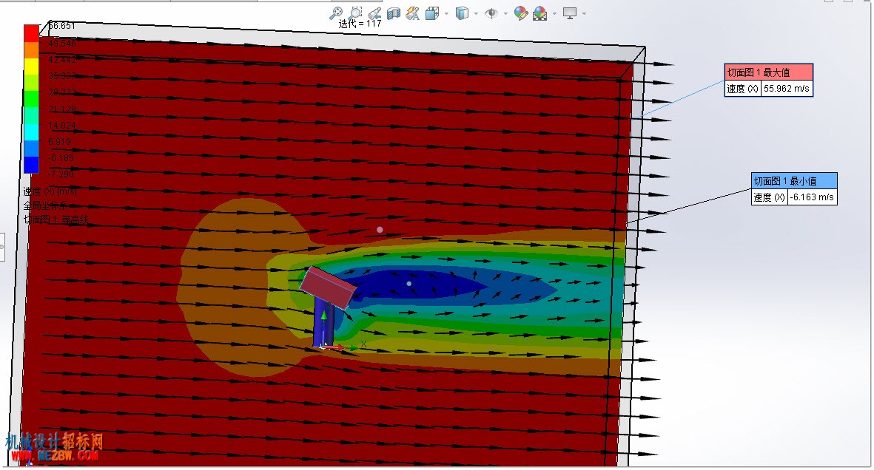Click the Apply Scene icon
This screenshot has width=874, height=470.
tap(539, 13)
